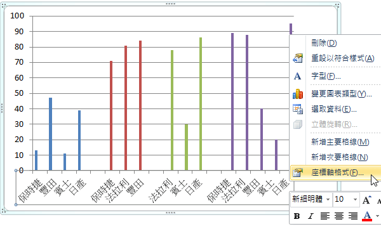Choose 重設以符合樣式(A) menu item
381x229 pixels.
coord(343,58)
